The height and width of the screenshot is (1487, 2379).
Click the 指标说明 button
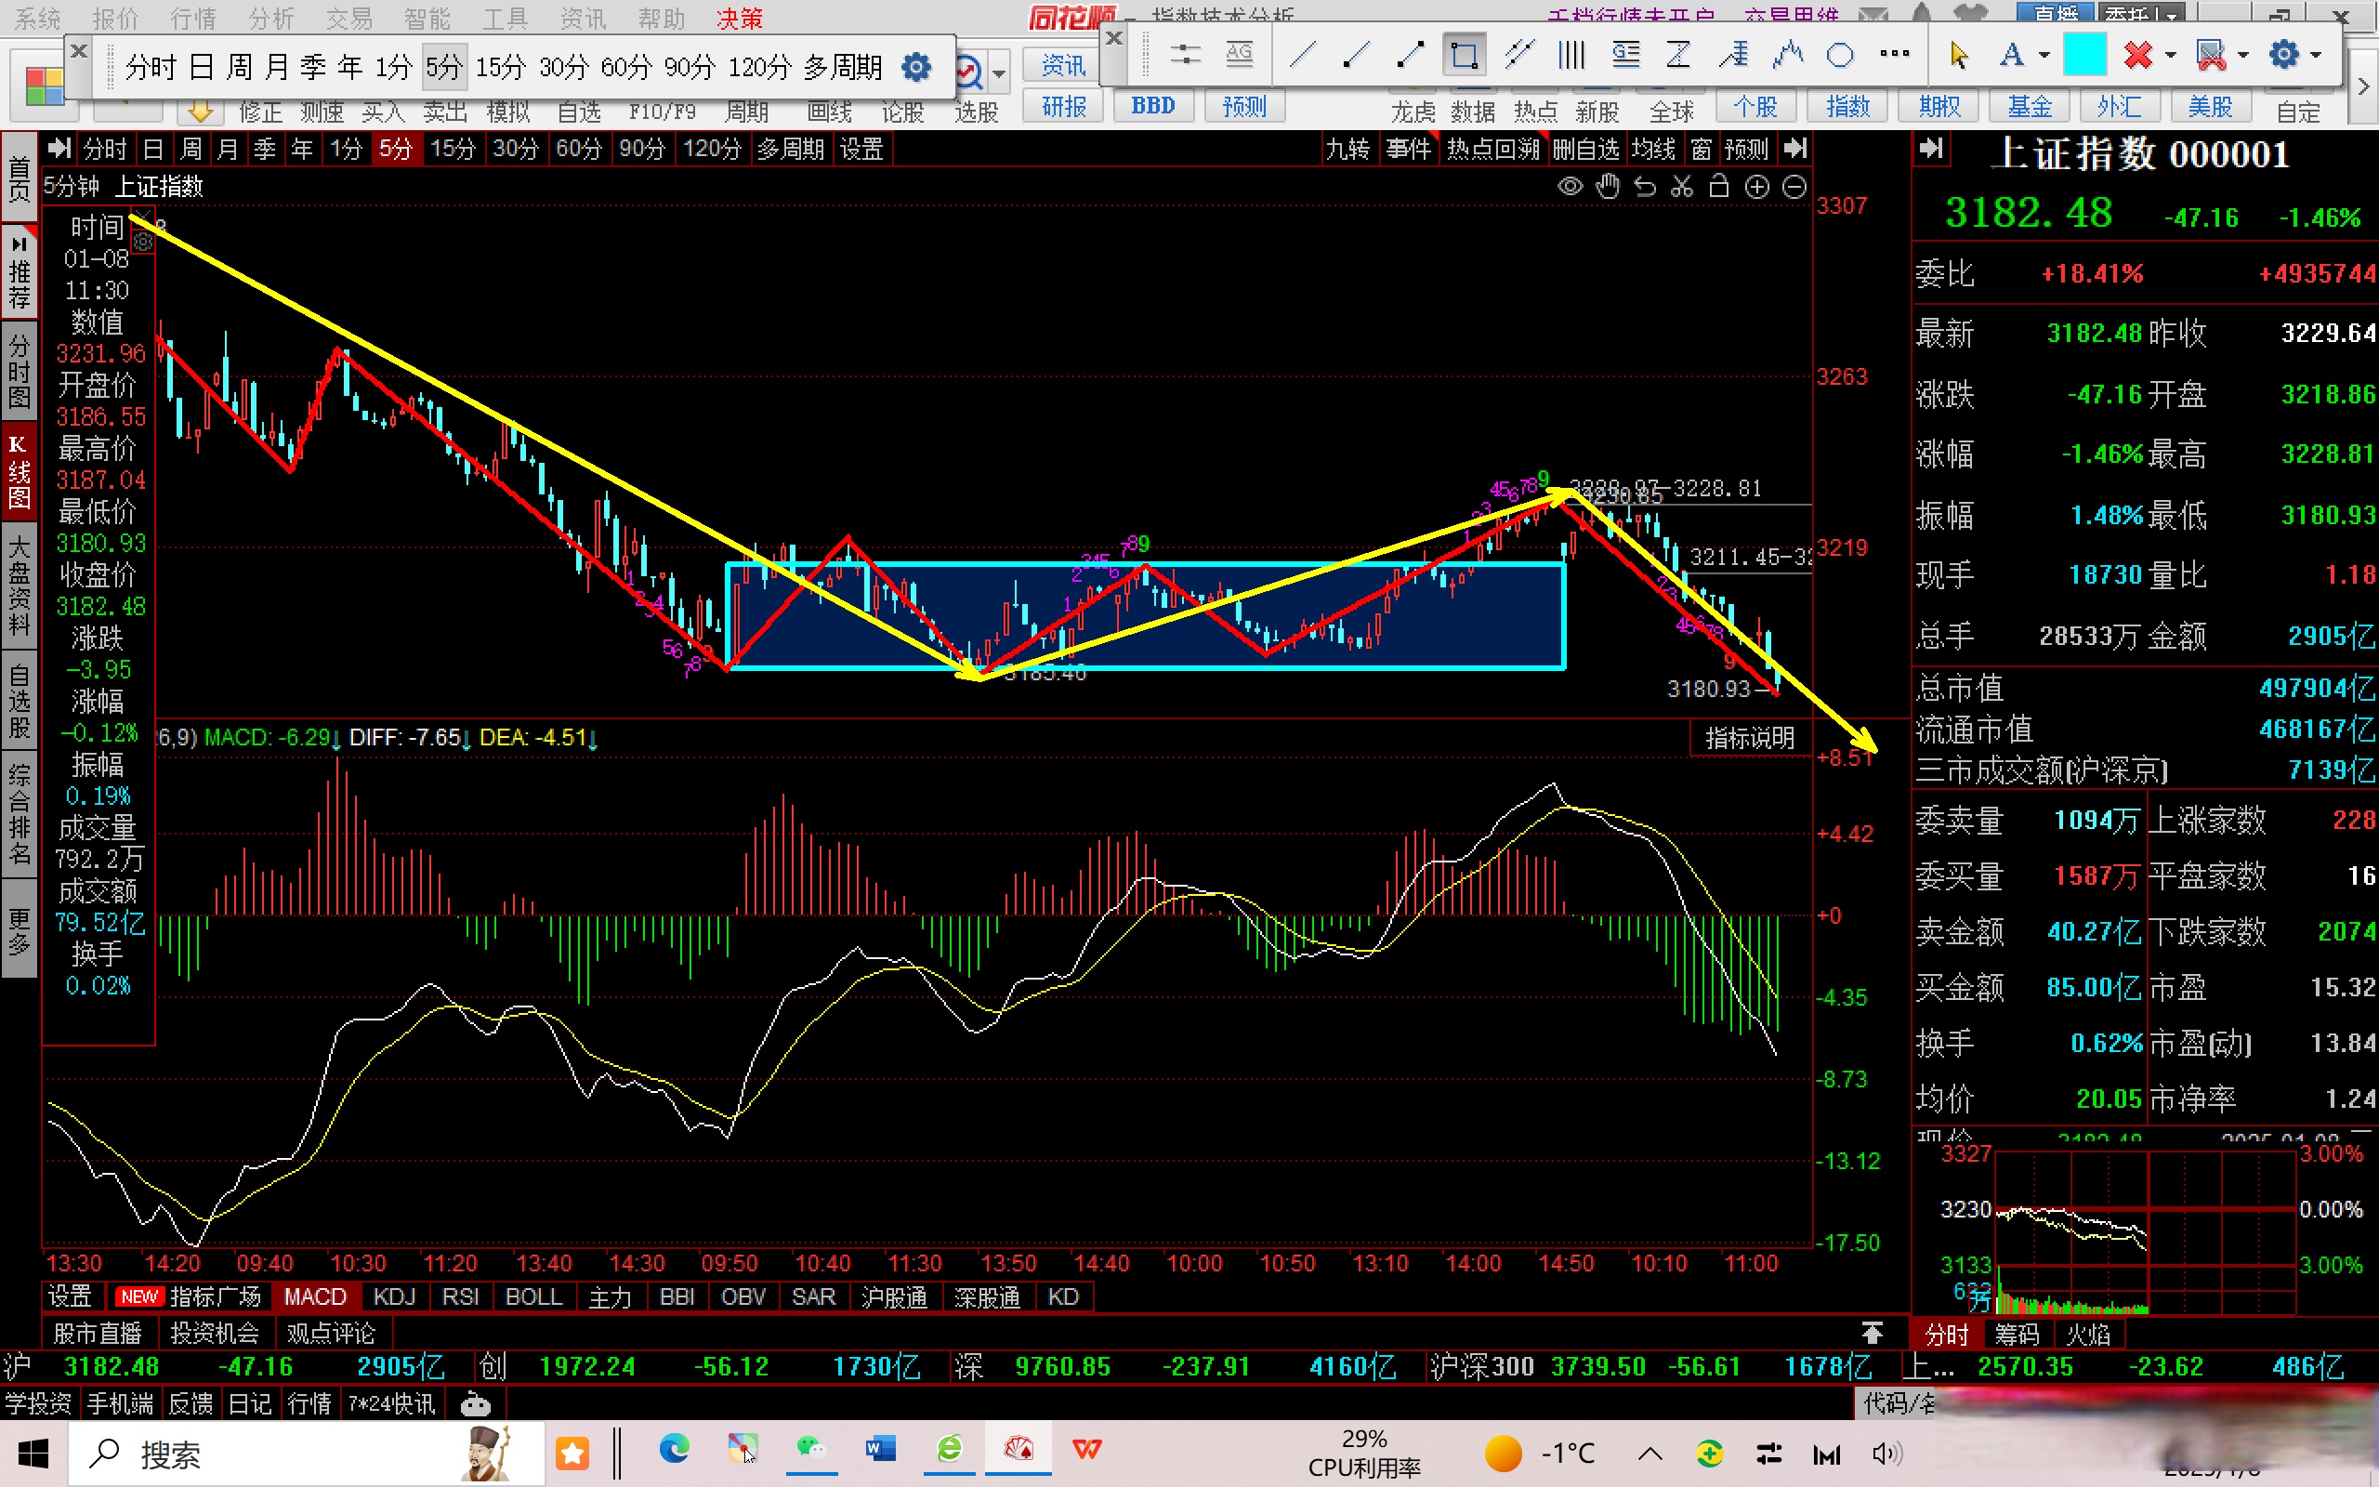click(1749, 738)
